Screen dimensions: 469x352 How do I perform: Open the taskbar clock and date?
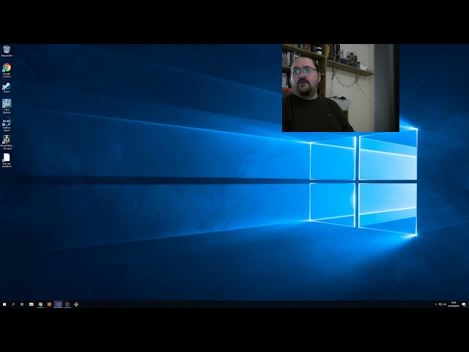click(454, 304)
